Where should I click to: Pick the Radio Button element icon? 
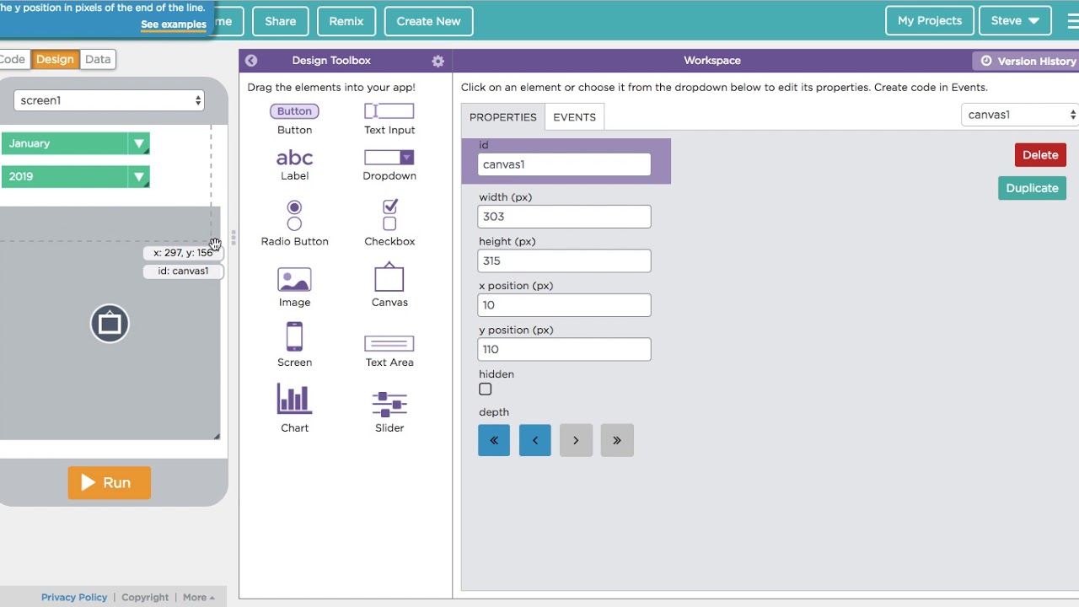click(x=294, y=215)
